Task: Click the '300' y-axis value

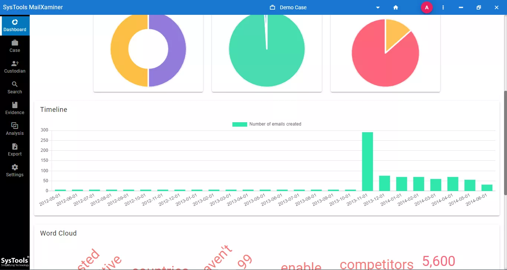Action: [x=45, y=130]
